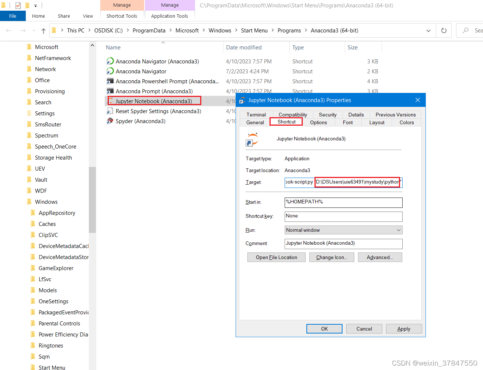Click the Spyder (Anaconda3) shortcut icon
This screenshot has width=483, height=370.
pos(110,121)
